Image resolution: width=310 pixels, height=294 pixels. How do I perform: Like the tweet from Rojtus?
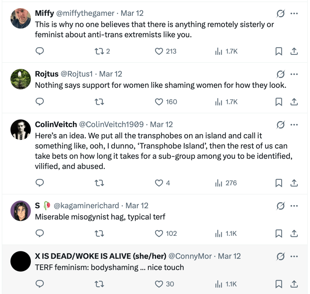[x=159, y=102]
